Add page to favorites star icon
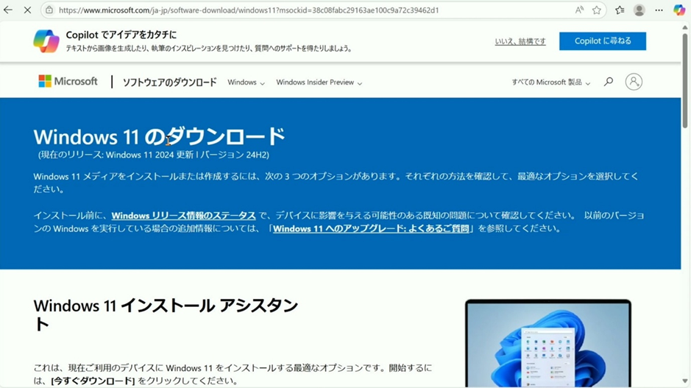 [x=597, y=10]
